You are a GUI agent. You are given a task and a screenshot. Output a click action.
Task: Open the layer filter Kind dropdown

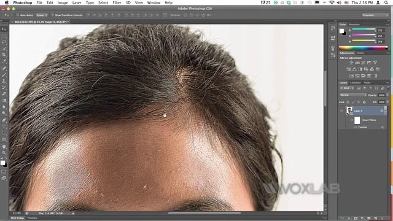pos(346,88)
